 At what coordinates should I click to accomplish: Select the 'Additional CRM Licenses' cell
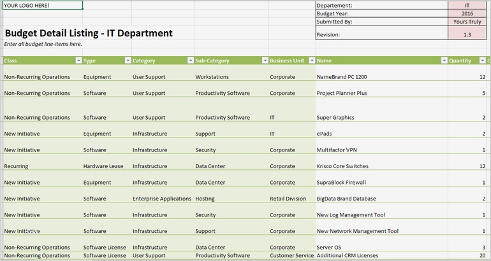click(382, 255)
